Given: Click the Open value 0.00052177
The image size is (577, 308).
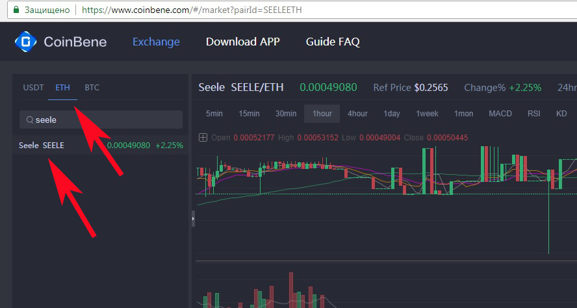Looking at the screenshot, I should pyautogui.click(x=254, y=138).
